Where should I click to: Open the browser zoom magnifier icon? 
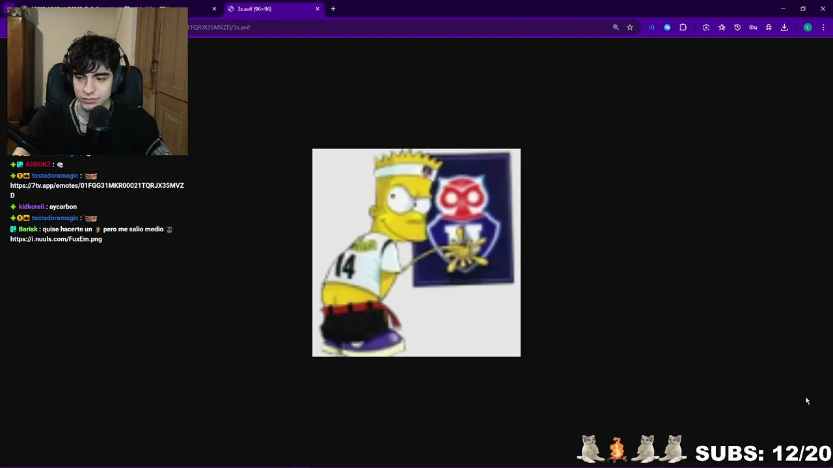pyautogui.click(x=616, y=27)
